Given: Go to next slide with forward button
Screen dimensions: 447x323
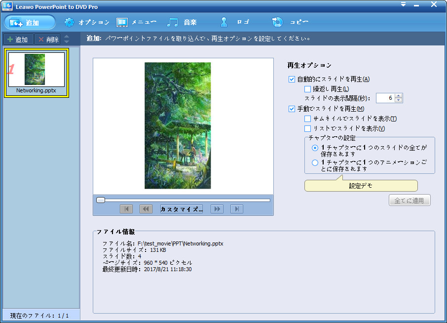Looking at the screenshot, I should coord(217,209).
